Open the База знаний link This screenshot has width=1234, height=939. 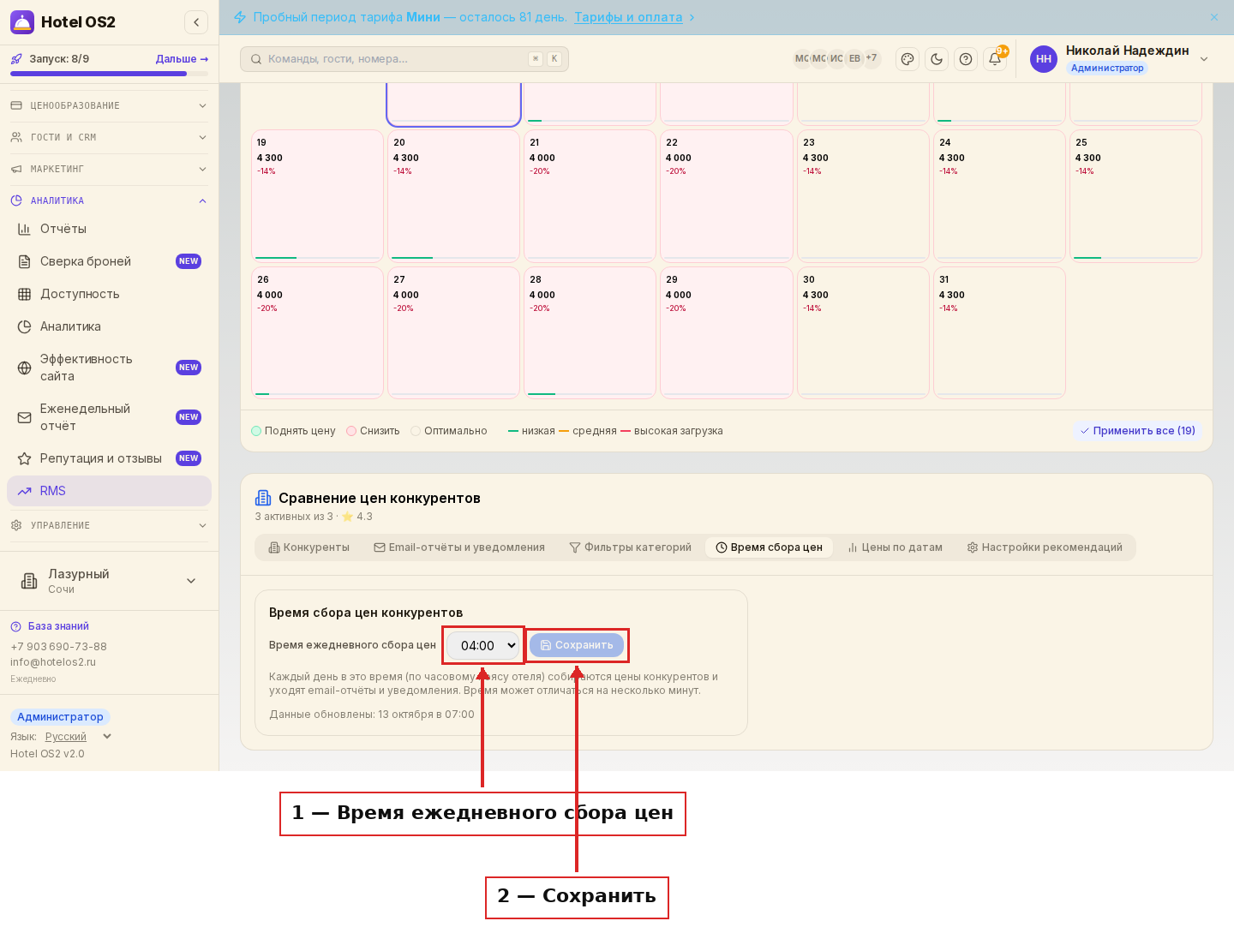click(58, 626)
